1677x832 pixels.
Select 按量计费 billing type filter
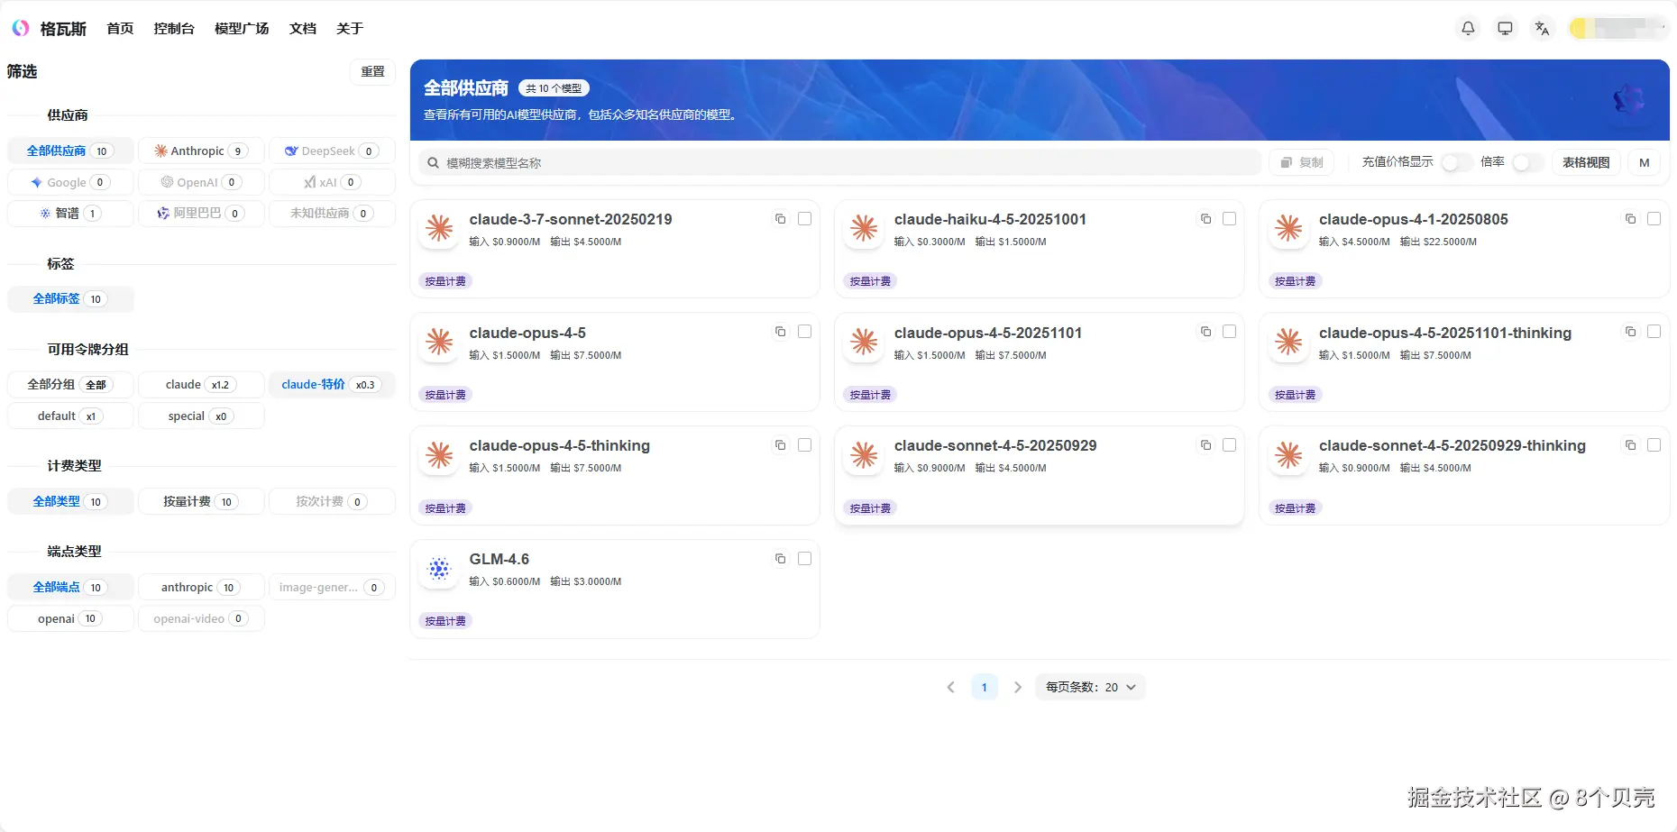201,501
